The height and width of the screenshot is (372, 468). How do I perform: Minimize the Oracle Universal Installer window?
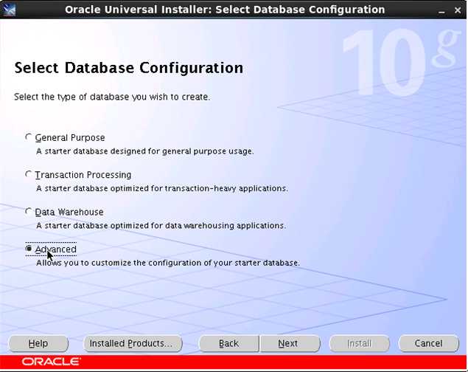441,10
